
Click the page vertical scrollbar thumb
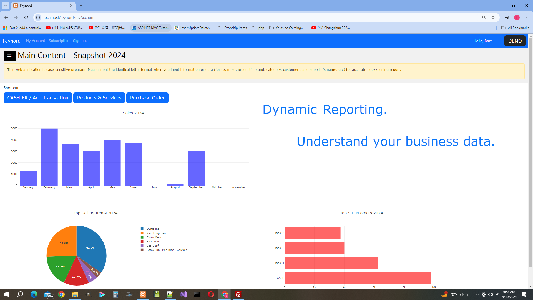[x=531, y=153]
